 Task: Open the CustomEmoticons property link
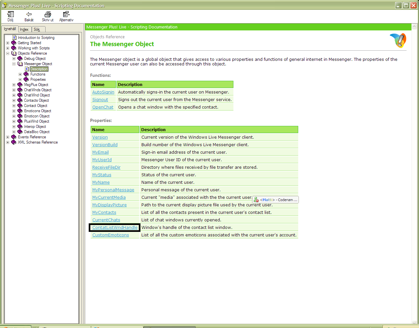111,235
